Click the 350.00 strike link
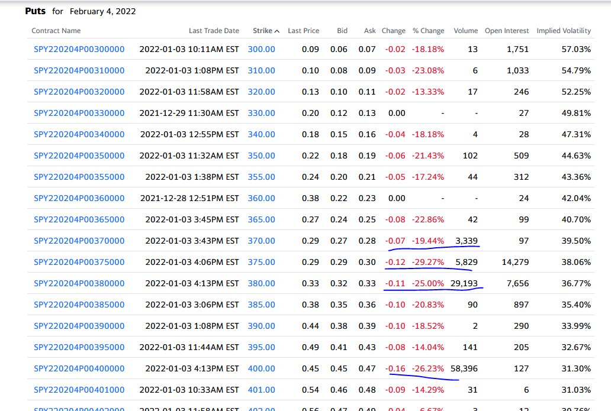The image size is (611, 411). [x=262, y=156]
